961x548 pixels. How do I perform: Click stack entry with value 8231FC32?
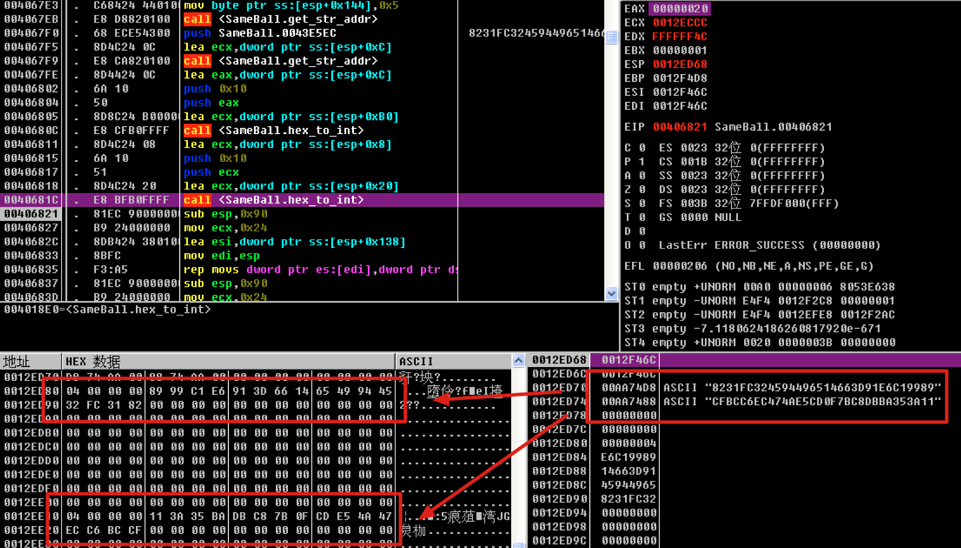629,499
